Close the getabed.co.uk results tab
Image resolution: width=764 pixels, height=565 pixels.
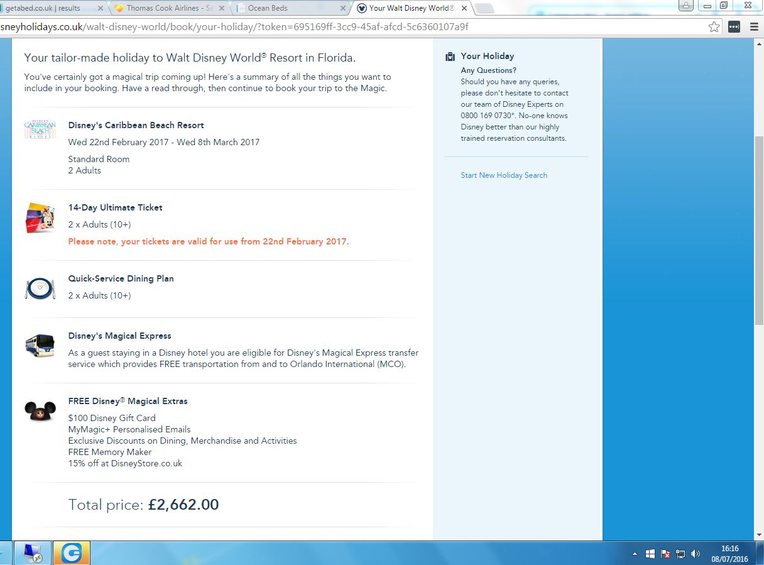click(100, 8)
